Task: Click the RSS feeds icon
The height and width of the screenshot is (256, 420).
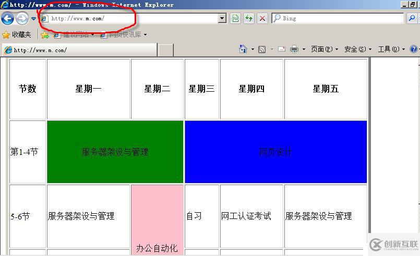Action: point(262,50)
